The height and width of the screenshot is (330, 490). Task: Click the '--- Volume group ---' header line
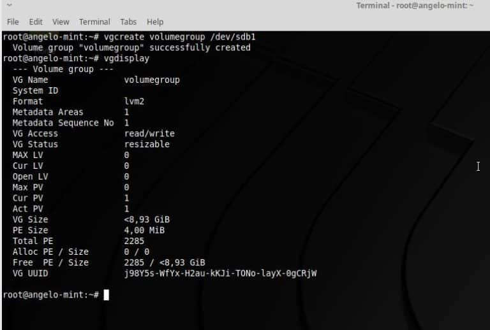[x=63, y=69]
